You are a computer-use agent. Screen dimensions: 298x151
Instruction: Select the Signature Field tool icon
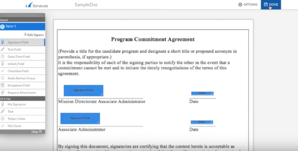(3, 42)
